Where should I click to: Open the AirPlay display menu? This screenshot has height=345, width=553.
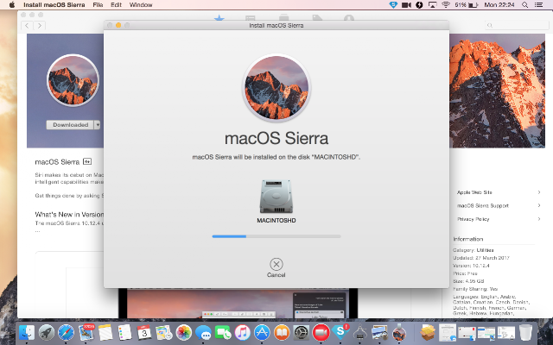[432, 5]
